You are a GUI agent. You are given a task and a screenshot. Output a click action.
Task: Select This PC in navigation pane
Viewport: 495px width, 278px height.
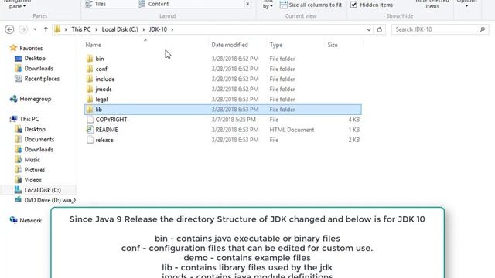pos(29,119)
